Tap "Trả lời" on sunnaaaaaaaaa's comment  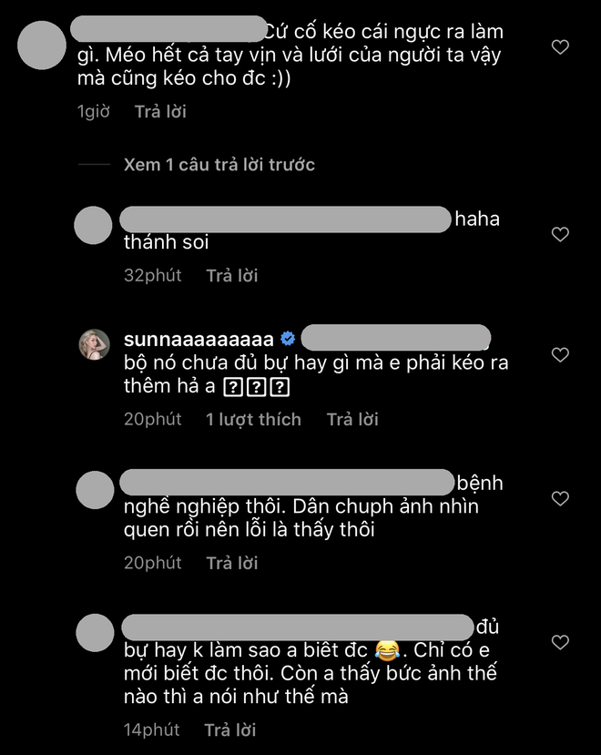coord(352,419)
